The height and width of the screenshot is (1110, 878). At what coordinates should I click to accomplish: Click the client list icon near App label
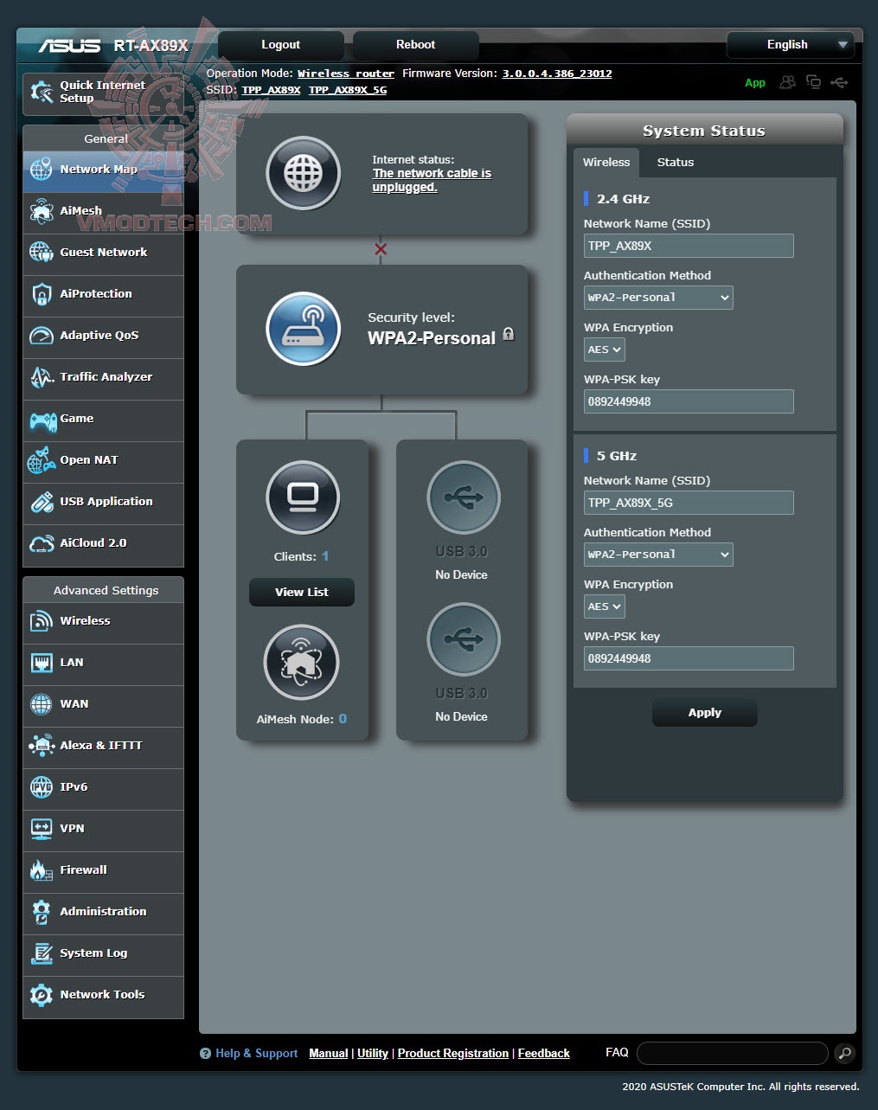click(788, 82)
